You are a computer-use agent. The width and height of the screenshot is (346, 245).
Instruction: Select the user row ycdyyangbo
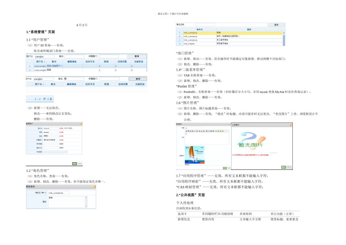pos(86,70)
